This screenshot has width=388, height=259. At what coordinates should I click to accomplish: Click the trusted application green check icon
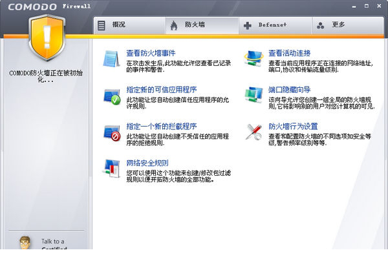112,97
